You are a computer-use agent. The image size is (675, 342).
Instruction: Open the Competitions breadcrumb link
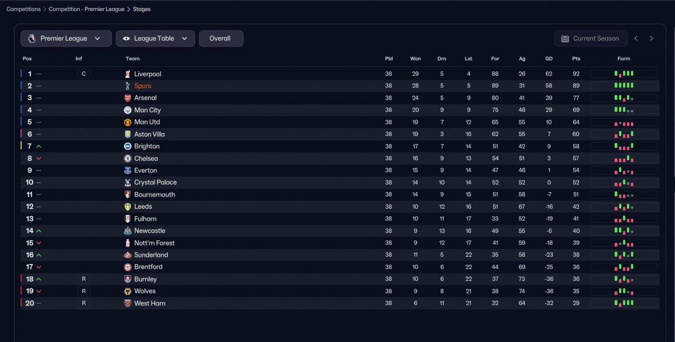coord(24,9)
